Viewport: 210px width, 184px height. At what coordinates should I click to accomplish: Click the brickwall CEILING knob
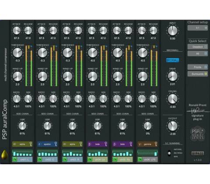click(x=172, y=99)
